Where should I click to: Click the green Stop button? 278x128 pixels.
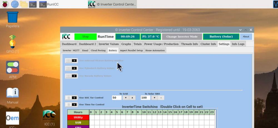tap(85, 37)
